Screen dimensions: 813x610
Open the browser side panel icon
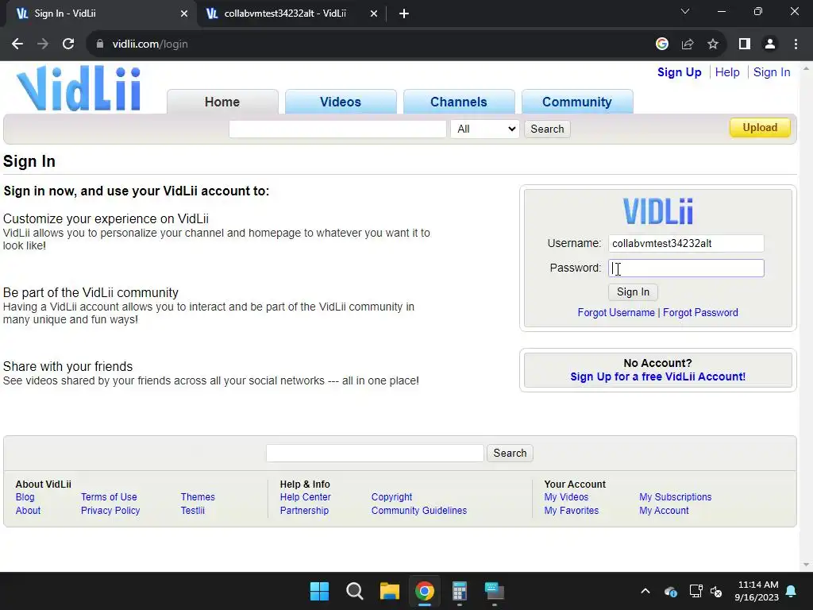(745, 44)
